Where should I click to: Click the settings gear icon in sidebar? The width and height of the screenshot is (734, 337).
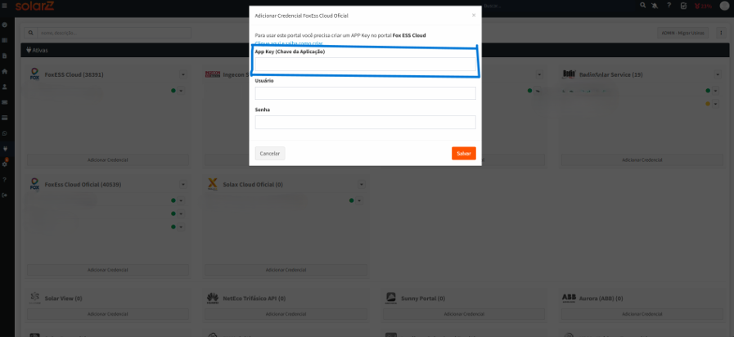pyautogui.click(x=5, y=164)
